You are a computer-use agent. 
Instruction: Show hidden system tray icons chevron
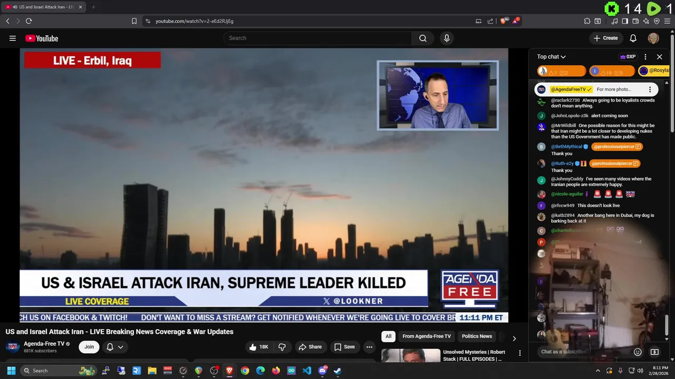pos(598,371)
